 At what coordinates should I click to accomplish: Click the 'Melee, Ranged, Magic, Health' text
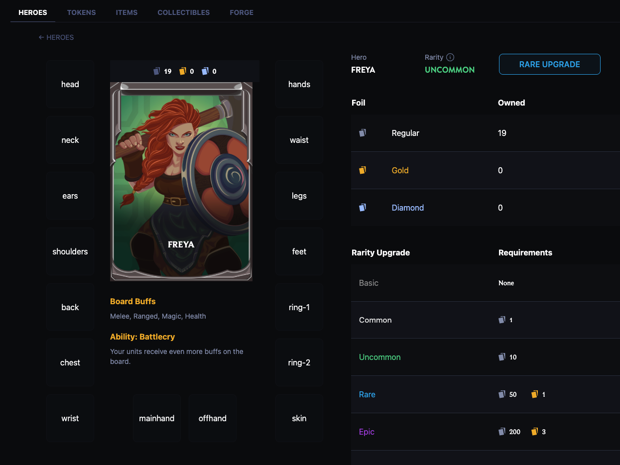coord(158,316)
